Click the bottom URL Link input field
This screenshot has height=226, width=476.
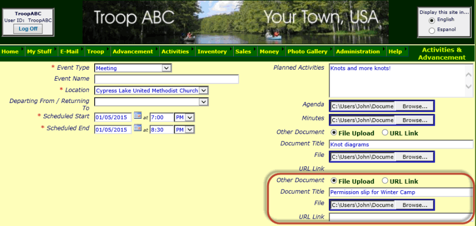(x=401, y=217)
